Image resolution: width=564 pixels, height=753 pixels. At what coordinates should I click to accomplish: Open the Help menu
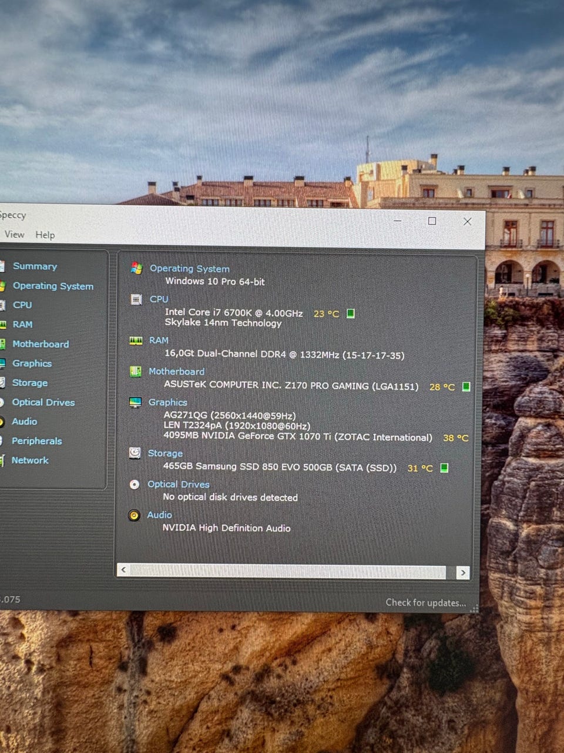pos(45,235)
